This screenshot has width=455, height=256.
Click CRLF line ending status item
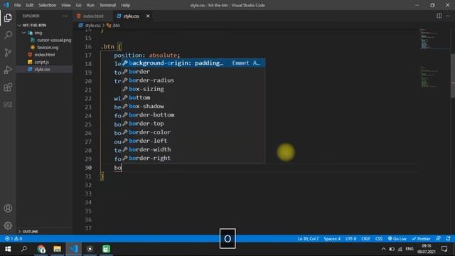[x=365, y=239]
